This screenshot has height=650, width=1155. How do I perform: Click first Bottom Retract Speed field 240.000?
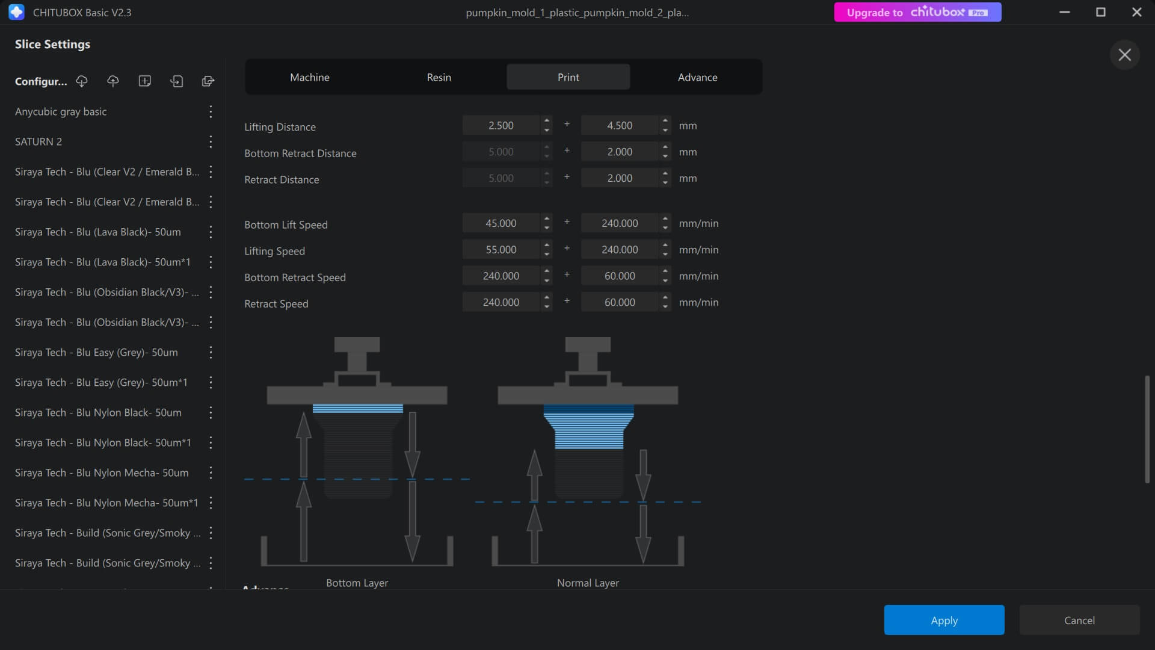pos(501,276)
